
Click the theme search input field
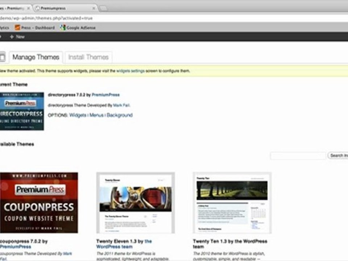(x=298, y=156)
